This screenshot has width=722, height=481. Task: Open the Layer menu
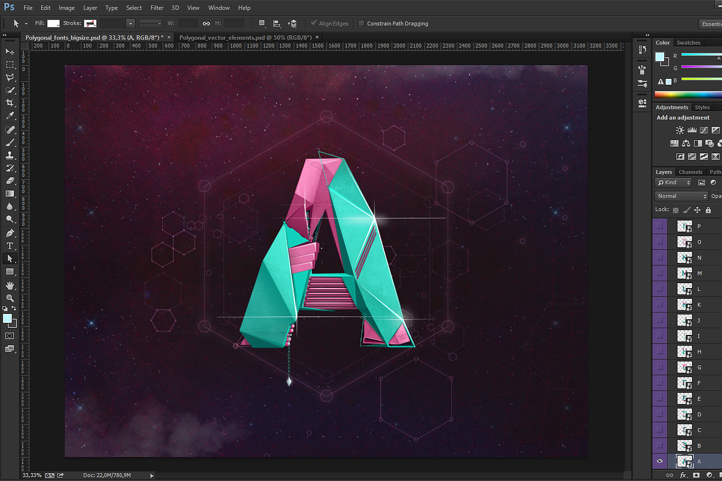point(90,8)
